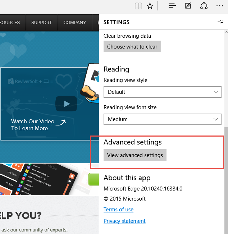Click the Share circular icon

pos(204,6)
